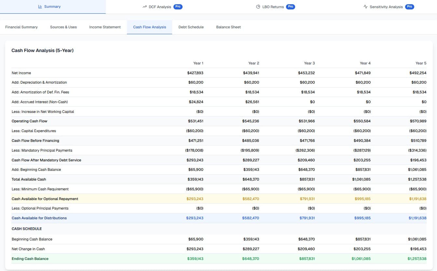
Task: Click the Pro badge on Sensitivity Analysis
Action: coord(410,6)
